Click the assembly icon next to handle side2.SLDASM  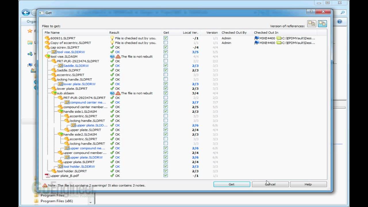[x=60, y=134]
